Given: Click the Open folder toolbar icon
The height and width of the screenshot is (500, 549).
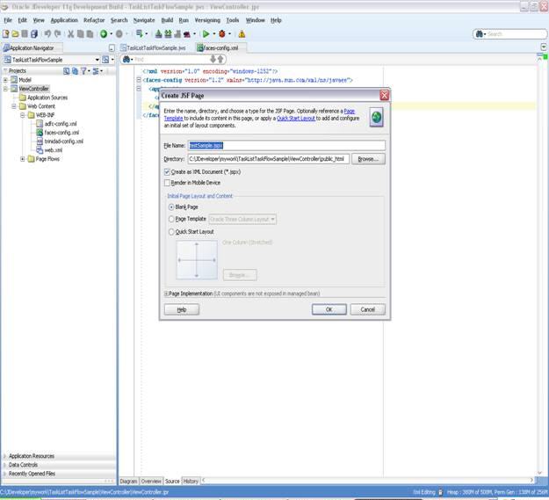Looking at the screenshot, I should pos(15,34).
